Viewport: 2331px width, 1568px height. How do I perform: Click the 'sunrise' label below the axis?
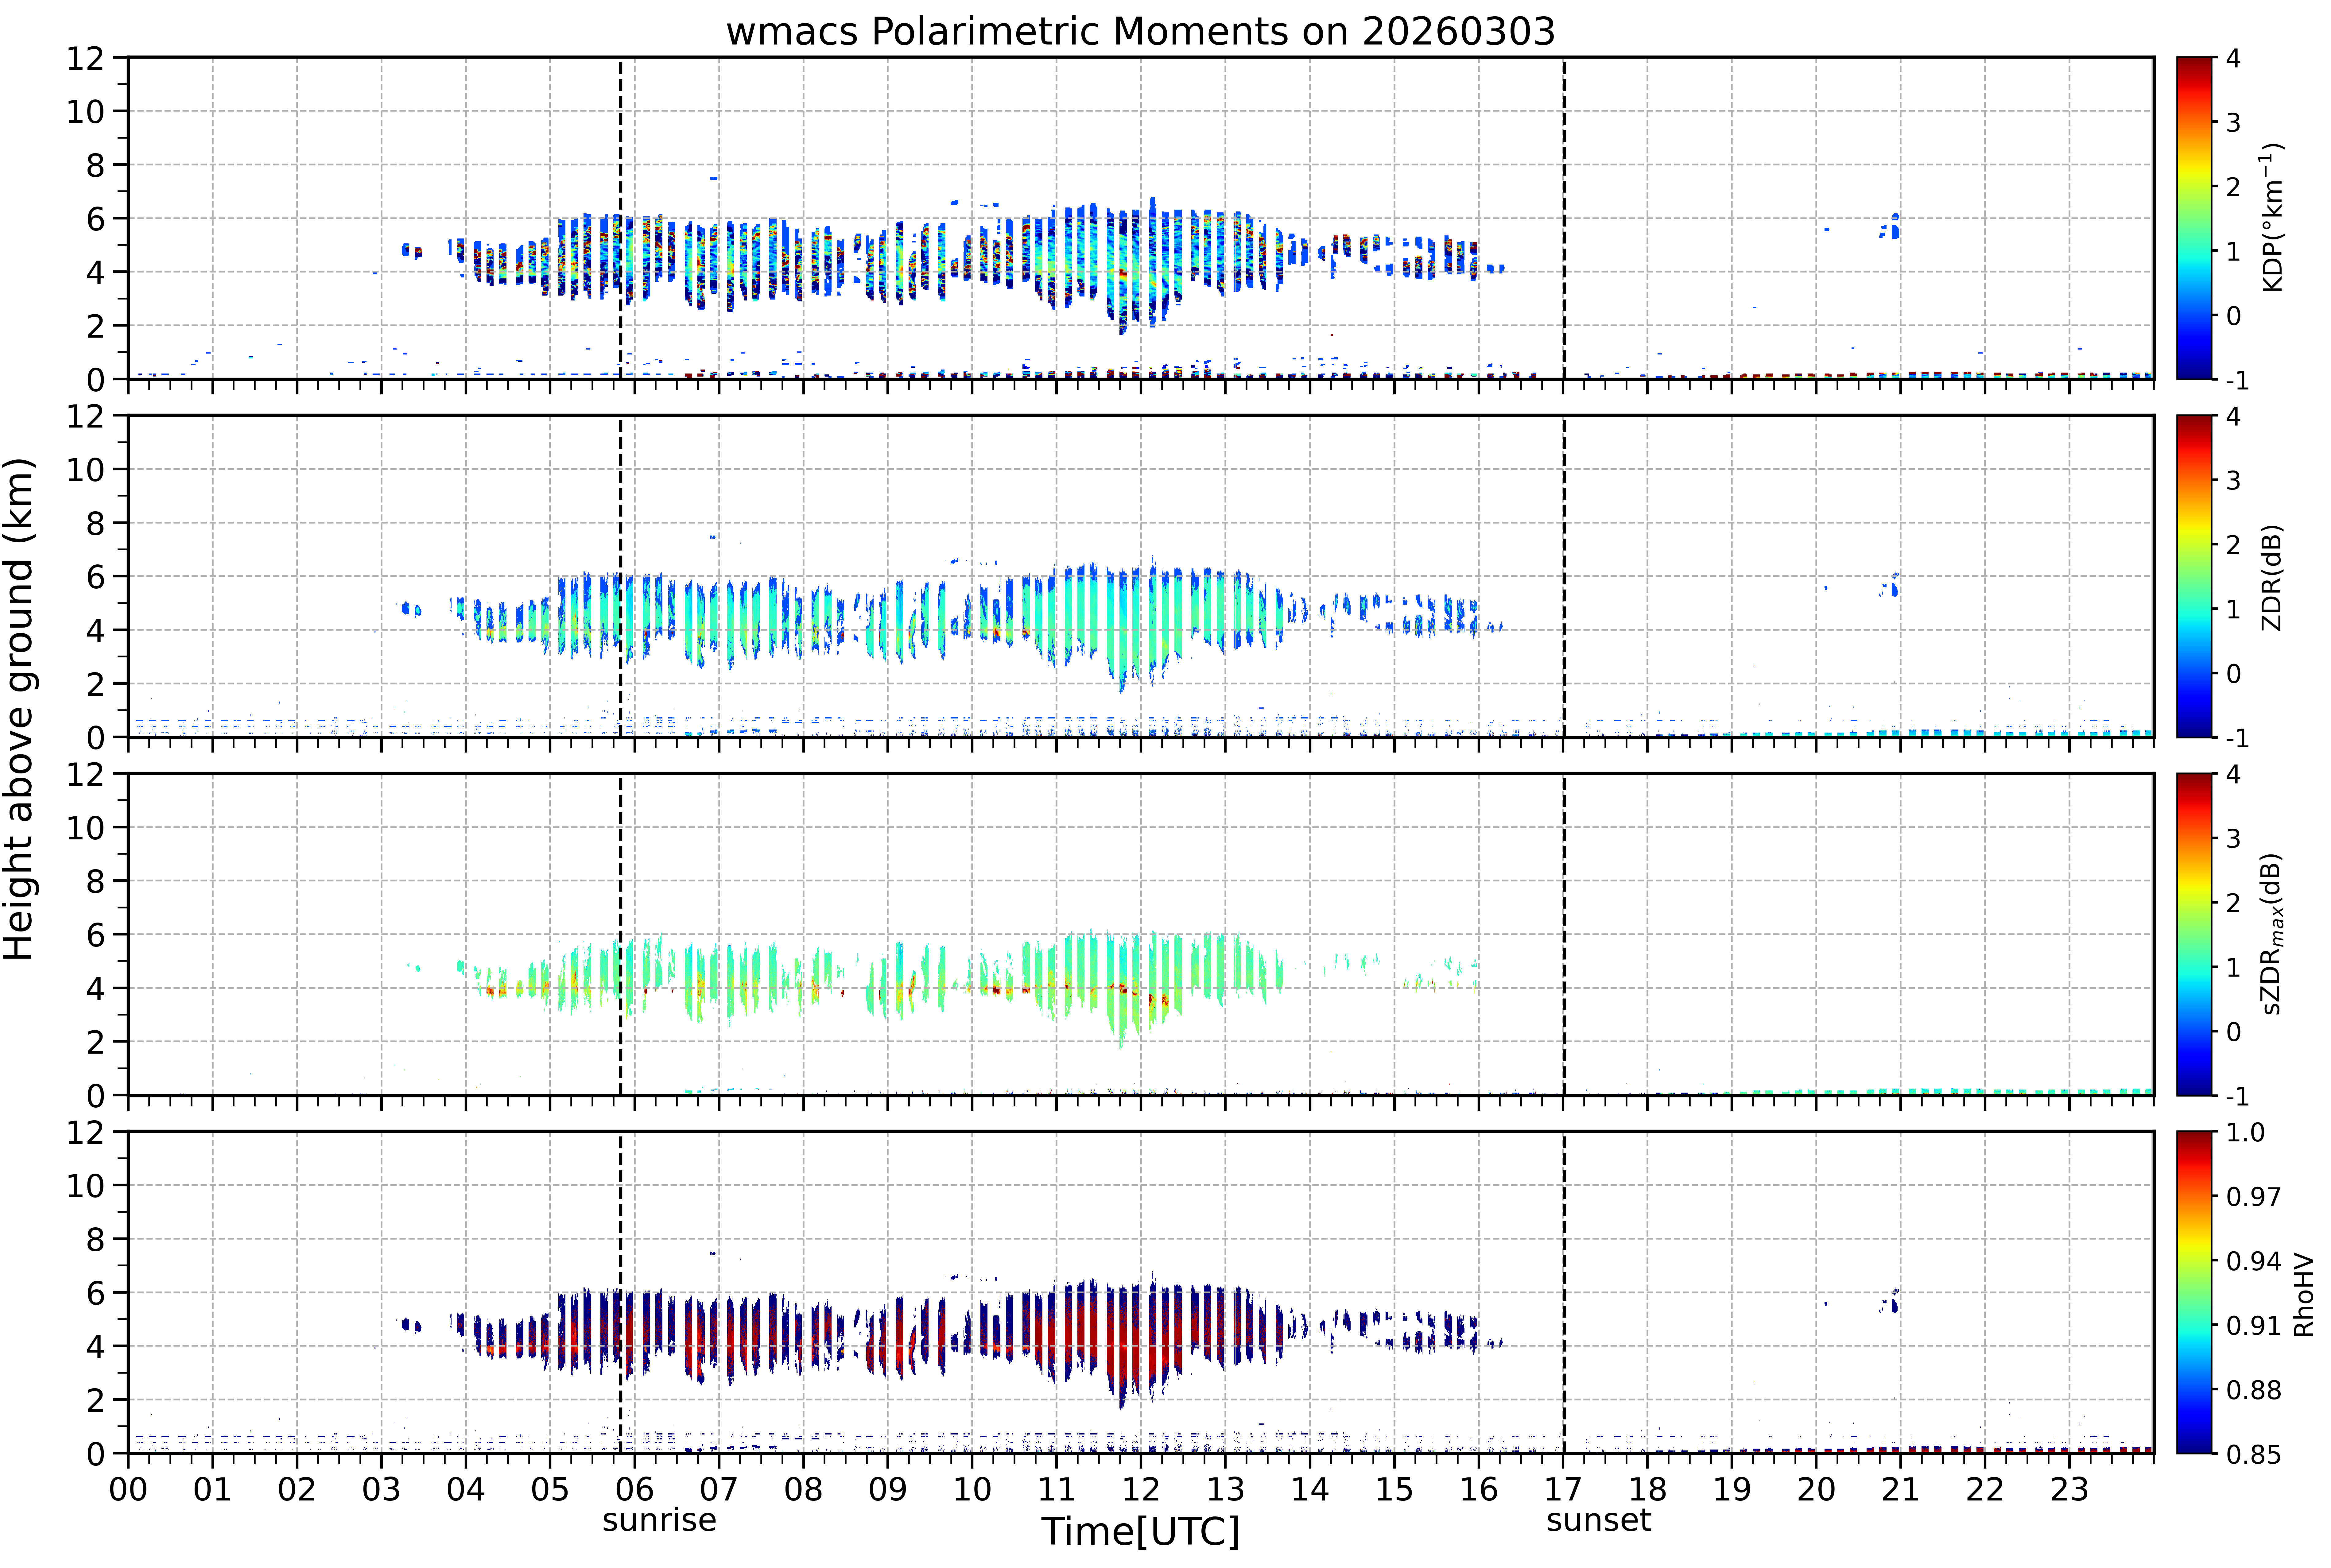pos(659,1520)
